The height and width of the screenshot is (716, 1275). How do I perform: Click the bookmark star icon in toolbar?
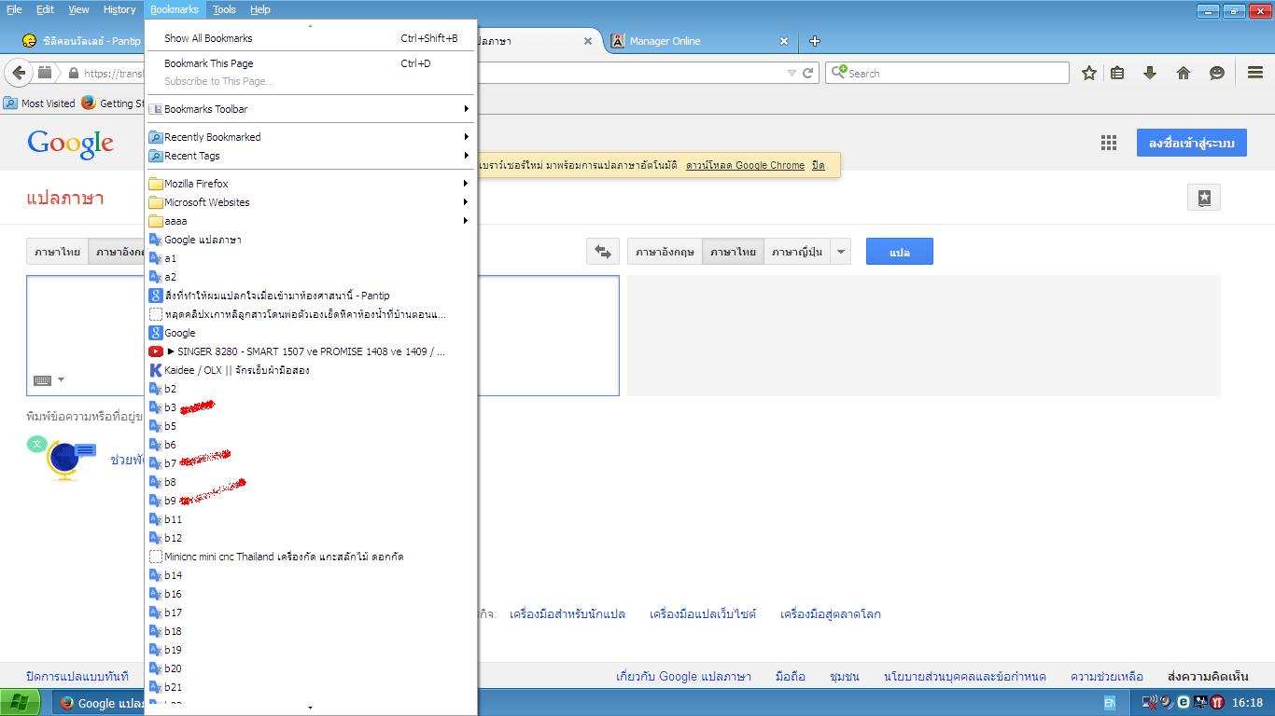tap(1088, 73)
